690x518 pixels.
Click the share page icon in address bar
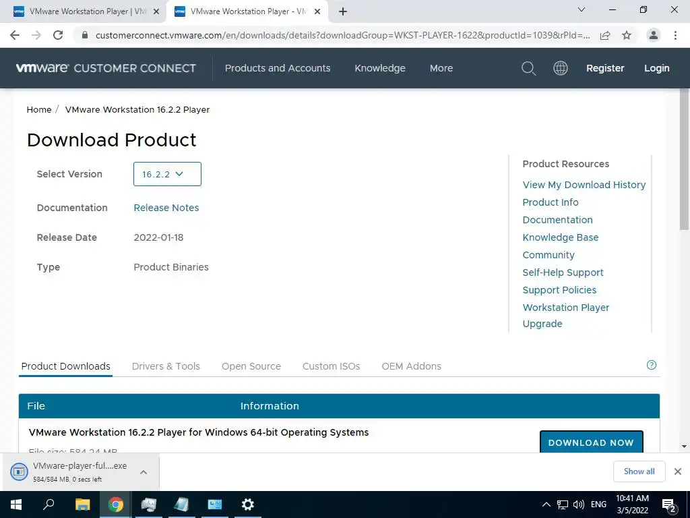[605, 35]
